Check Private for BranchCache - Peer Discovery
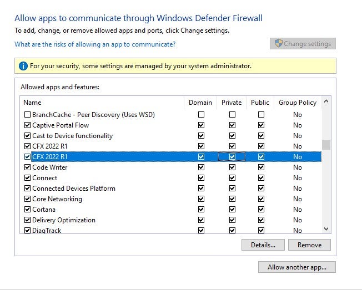 click(x=232, y=115)
